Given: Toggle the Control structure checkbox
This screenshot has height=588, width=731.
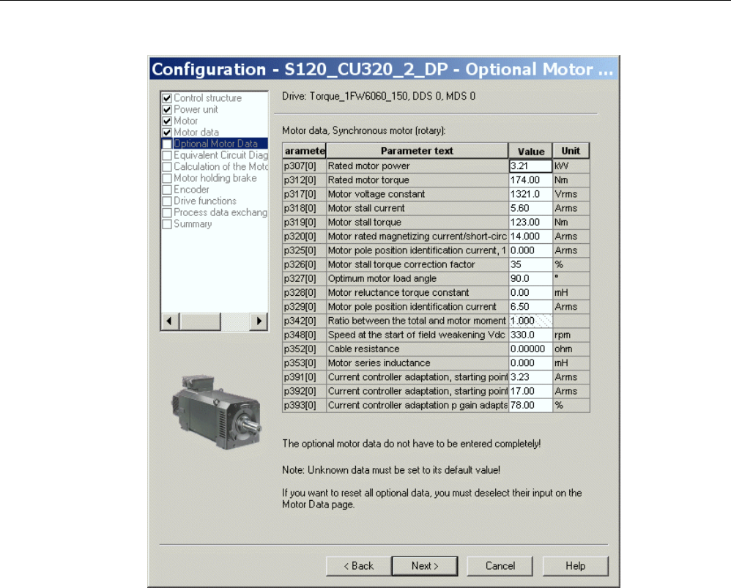Looking at the screenshot, I should point(167,98).
